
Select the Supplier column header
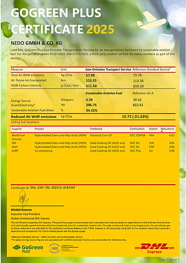pos(17,129)
